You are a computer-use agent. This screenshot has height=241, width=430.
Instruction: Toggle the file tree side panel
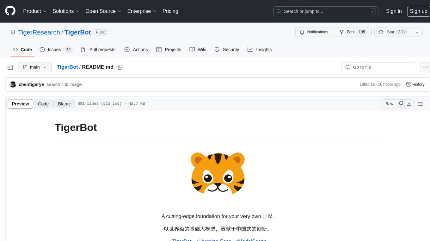click(x=10, y=67)
